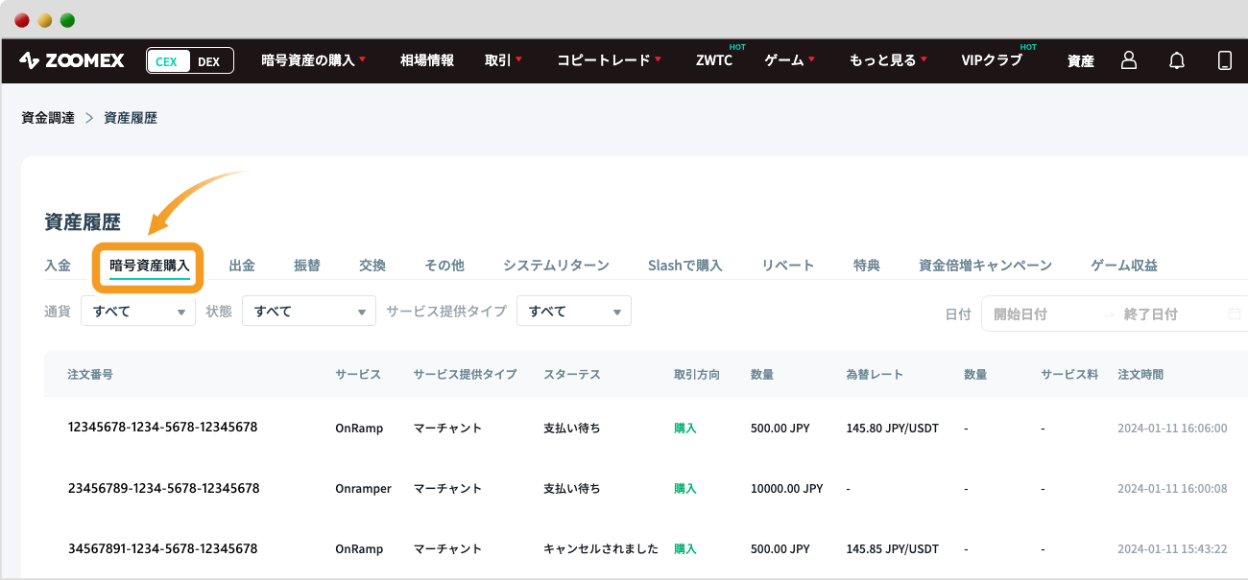Click the 145.80 JPY/USDT rate

click(x=893, y=428)
